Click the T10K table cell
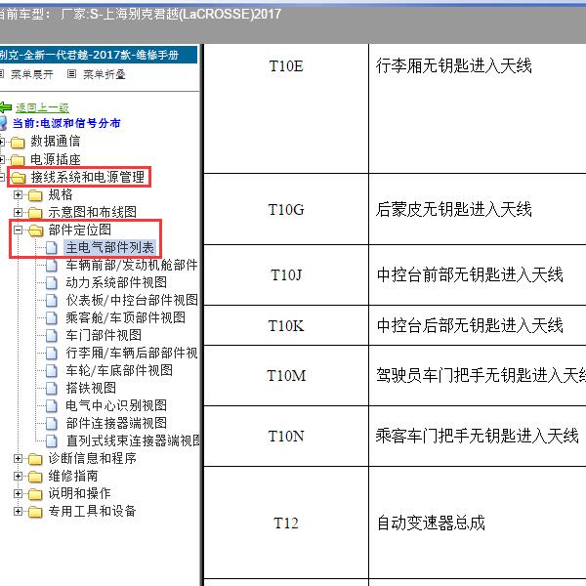Image resolution: width=586 pixels, height=586 pixels. pyautogui.click(x=286, y=325)
